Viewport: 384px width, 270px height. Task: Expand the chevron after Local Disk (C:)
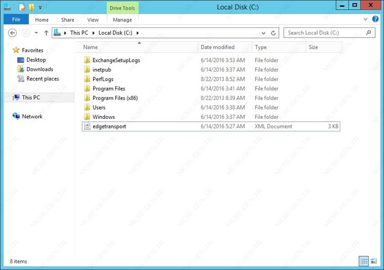138,33
